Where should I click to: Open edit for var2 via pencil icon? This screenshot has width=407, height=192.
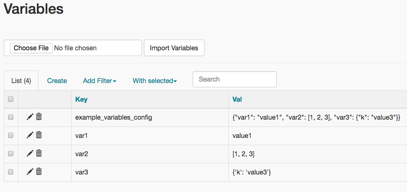coord(30,154)
